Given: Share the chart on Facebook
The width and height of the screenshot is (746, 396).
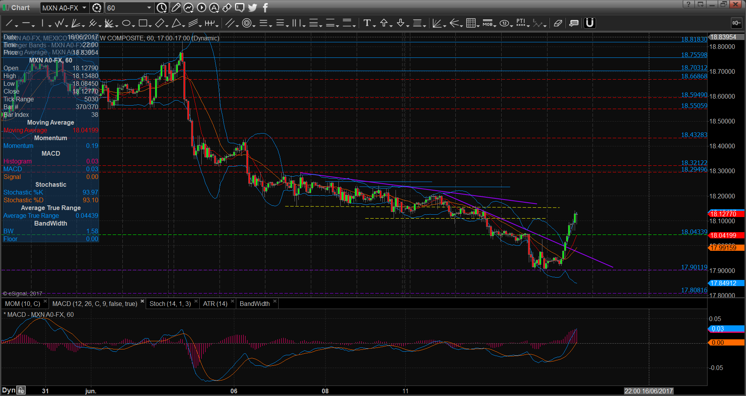Looking at the screenshot, I should pos(265,7).
